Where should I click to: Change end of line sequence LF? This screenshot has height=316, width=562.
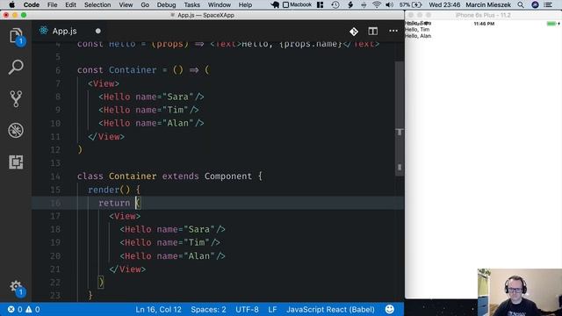pyautogui.click(x=272, y=310)
